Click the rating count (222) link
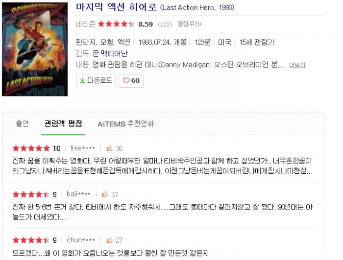The width and height of the screenshot is (343, 260). point(165,24)
